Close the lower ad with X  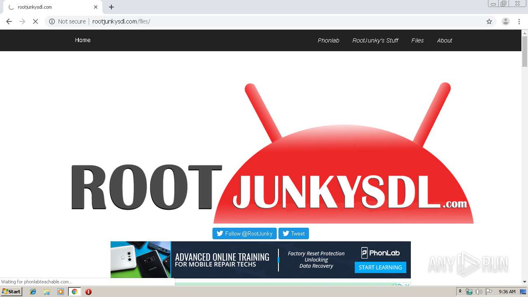coord(407,285)
